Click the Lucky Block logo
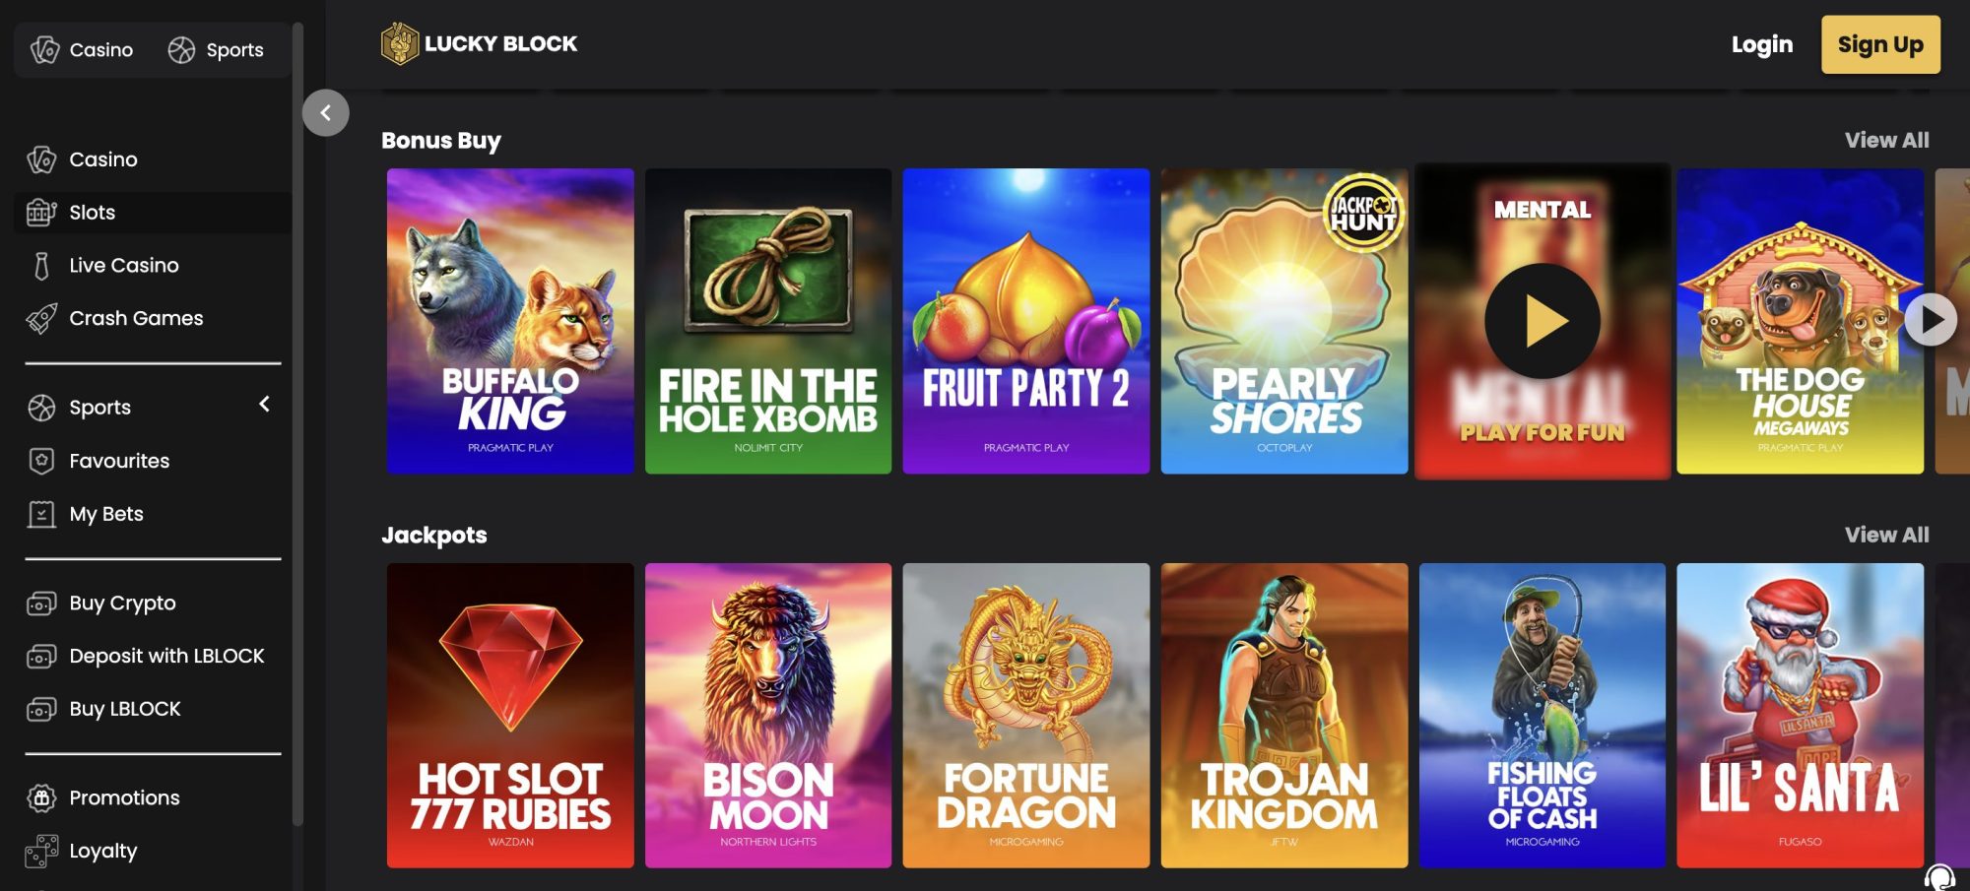Viewport: 1970px width, 891px height. pos(480,44)
